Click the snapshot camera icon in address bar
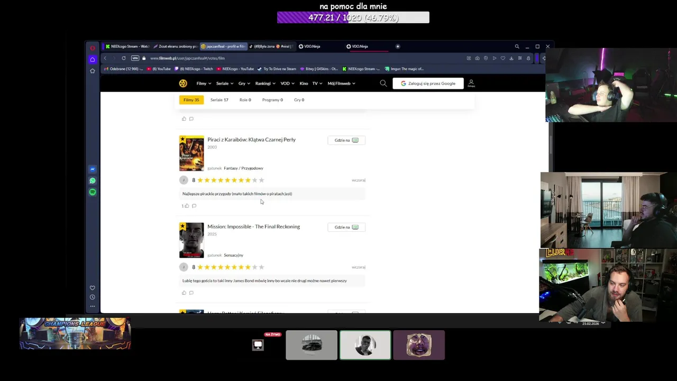 click(x=477, y=58)
